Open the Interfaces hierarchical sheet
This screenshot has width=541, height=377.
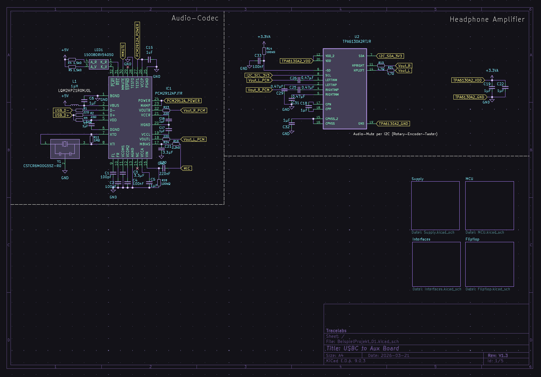(x=436, y=264)
